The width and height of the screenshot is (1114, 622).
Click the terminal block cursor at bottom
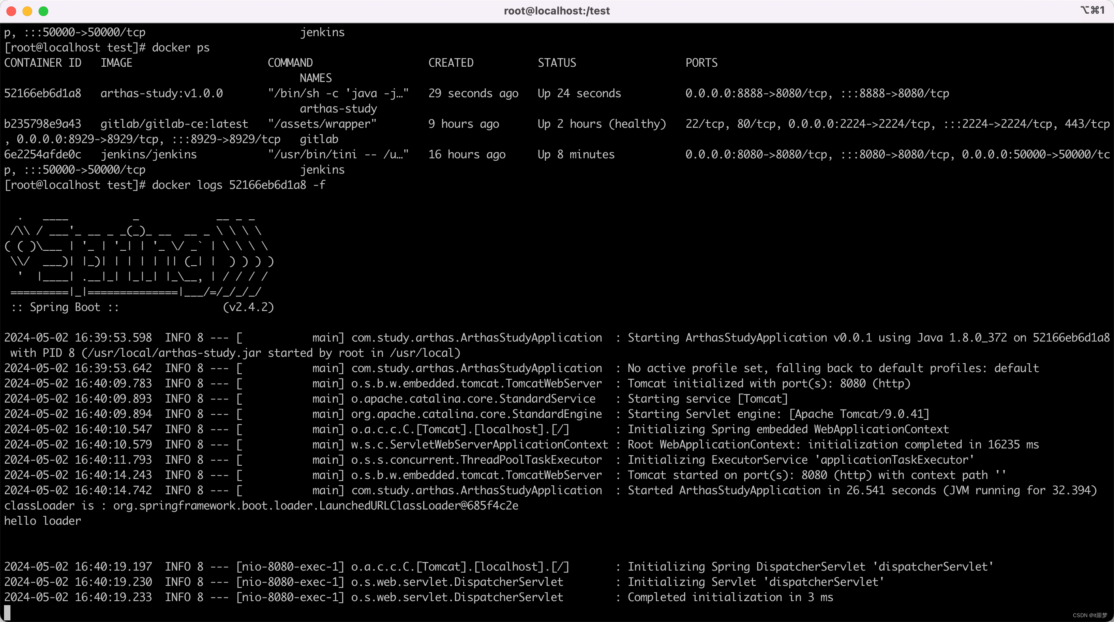point(7,612)
